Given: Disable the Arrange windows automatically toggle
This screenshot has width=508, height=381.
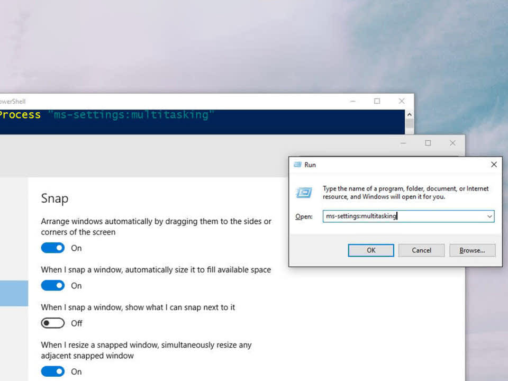Looking at the screenshot, I should 52,248.
